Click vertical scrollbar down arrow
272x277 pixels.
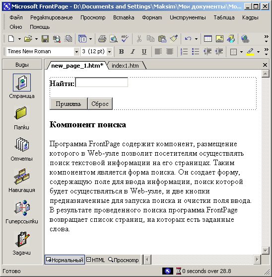tap(266, 250)
